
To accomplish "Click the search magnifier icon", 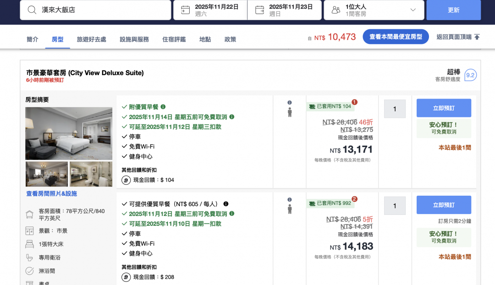I will coord(32,10).
